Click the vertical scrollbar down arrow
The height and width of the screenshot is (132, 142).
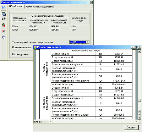(139, 111)
